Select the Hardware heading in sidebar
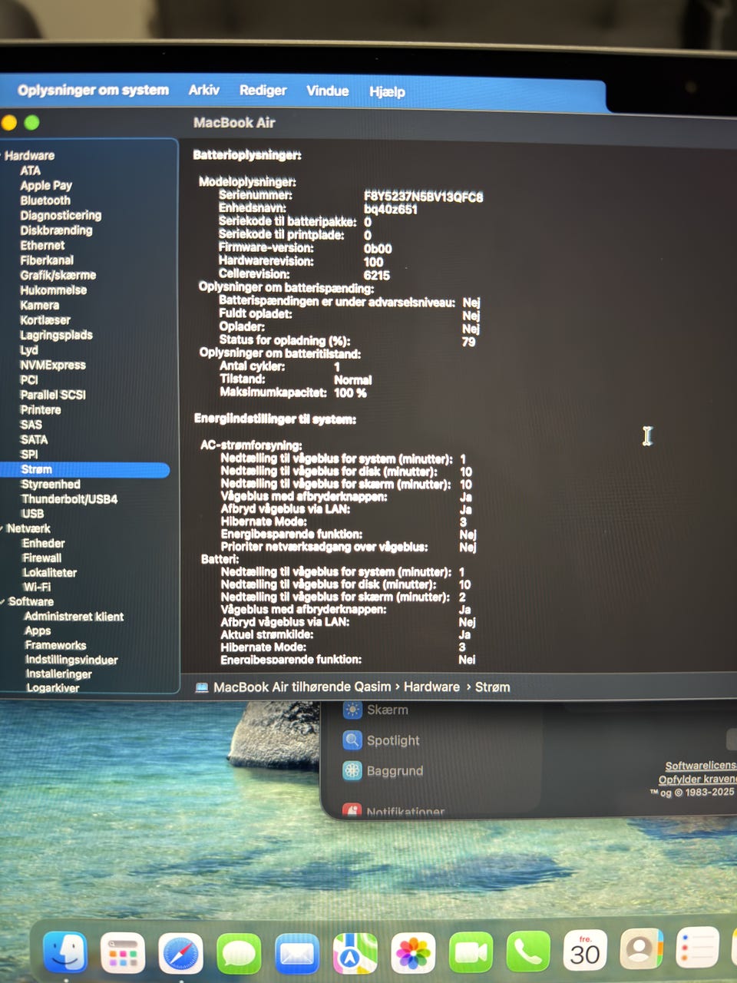737x983 pixels. coord(29,155)
